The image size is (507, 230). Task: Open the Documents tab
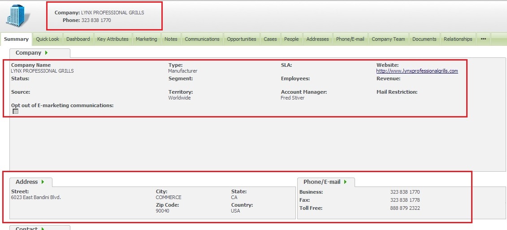pyautogui.click(x=425, y=39)
